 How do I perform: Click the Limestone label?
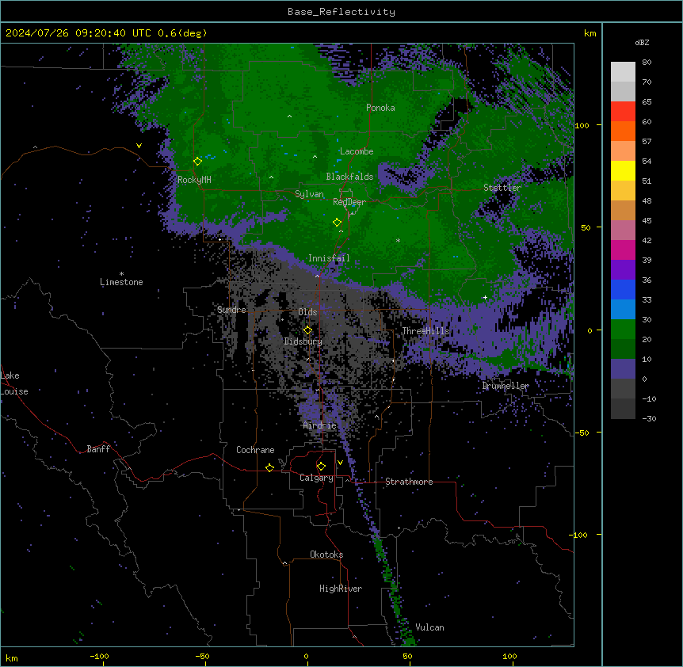point(121,282)
